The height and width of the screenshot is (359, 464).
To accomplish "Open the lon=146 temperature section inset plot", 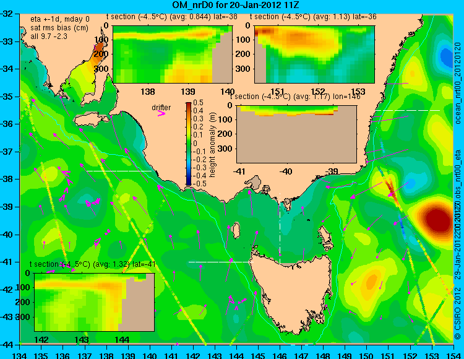I will (x=296, y=134).
